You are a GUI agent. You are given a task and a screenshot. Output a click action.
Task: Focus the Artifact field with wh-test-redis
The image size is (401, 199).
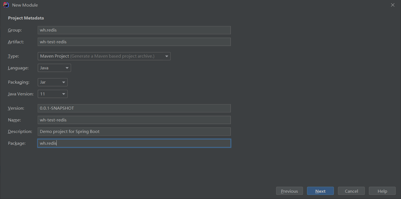click(134, 42)
